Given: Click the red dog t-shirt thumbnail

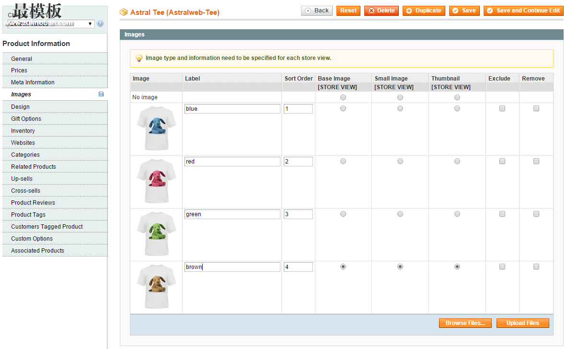Looking at the screenshot, I should coord(156,181).
